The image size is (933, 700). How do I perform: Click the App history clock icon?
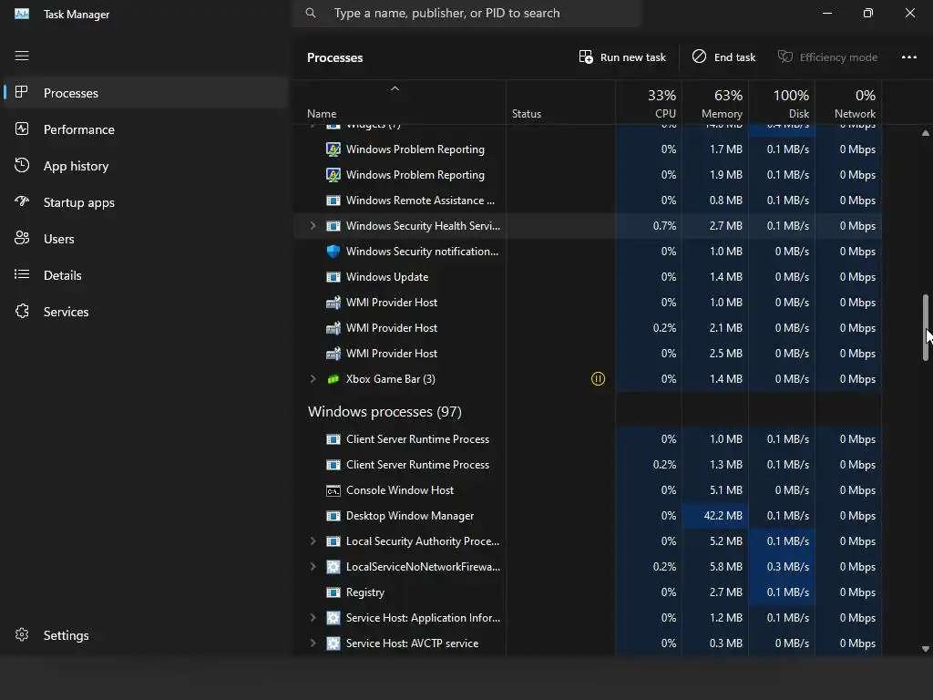point(22,166)
